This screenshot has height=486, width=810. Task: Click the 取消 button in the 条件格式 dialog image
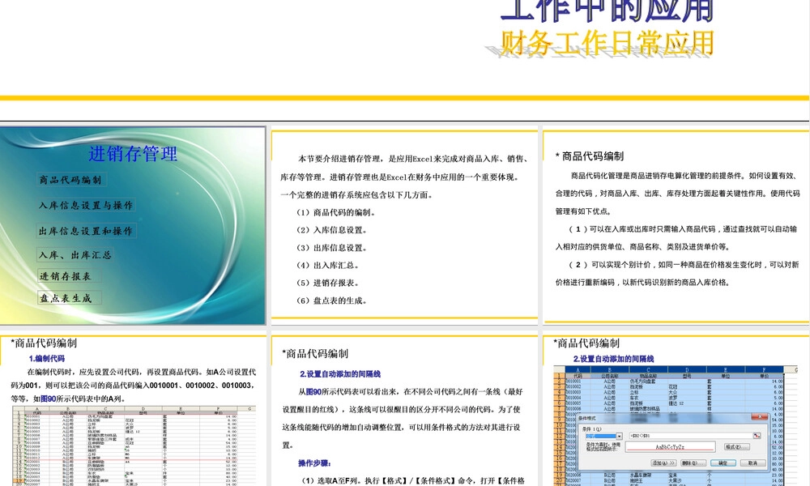click(x=752, y=463)
